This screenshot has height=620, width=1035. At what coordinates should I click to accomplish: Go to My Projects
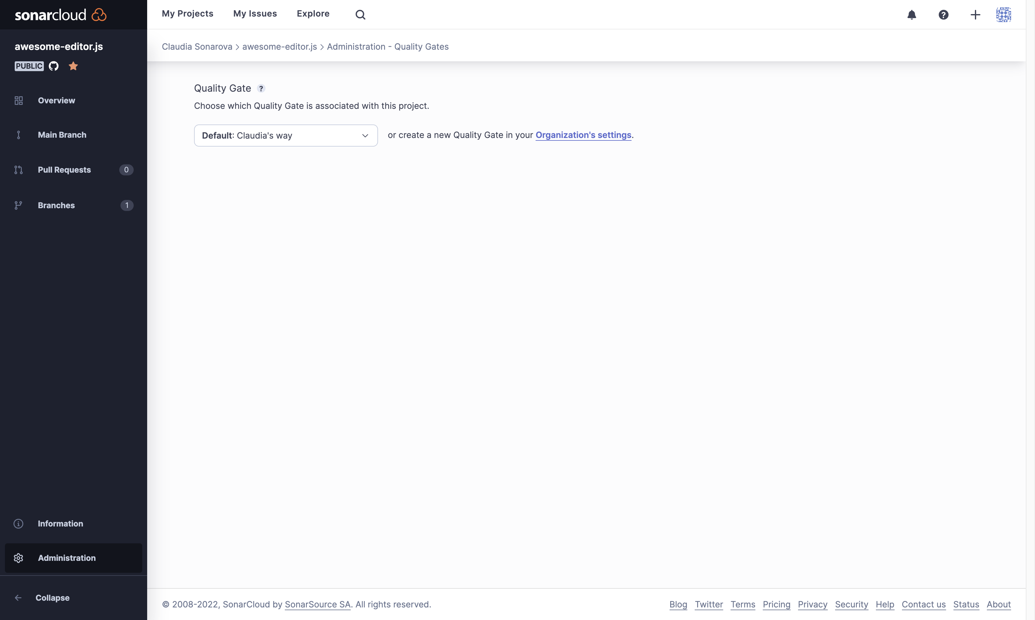pos(188,14)
